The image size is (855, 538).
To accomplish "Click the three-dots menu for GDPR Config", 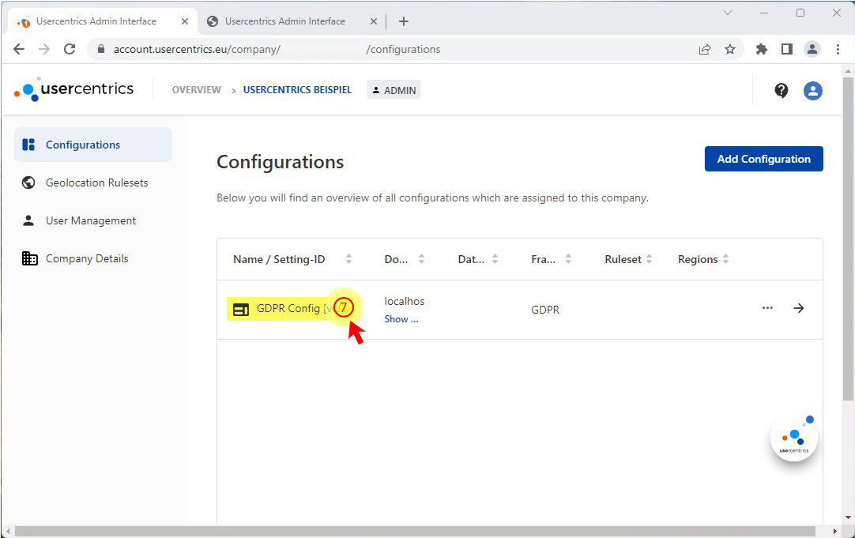I will [x=767, y=308].
